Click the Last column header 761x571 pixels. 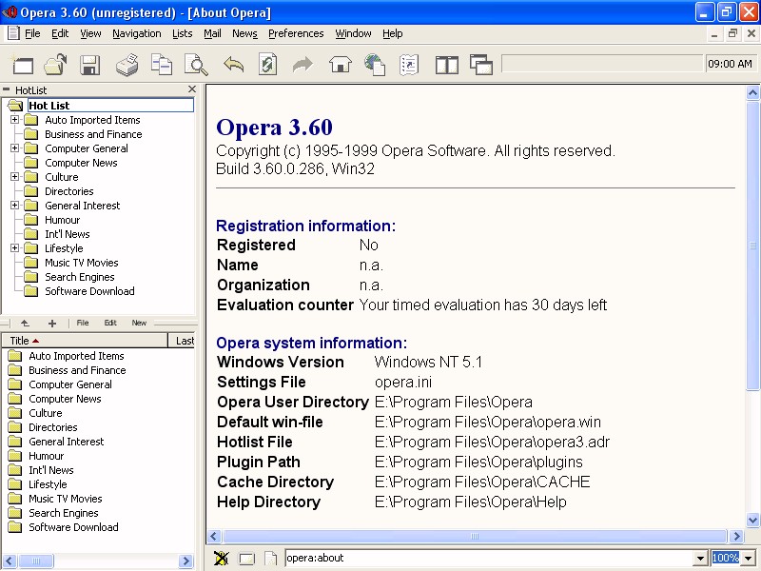(182, 341)
